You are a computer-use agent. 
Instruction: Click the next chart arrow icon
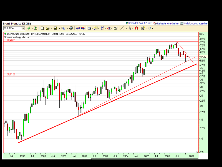coord(83,28)
